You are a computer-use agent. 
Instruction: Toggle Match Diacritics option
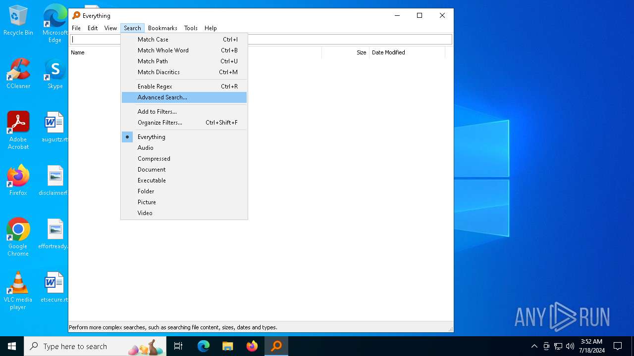point(184,72)
